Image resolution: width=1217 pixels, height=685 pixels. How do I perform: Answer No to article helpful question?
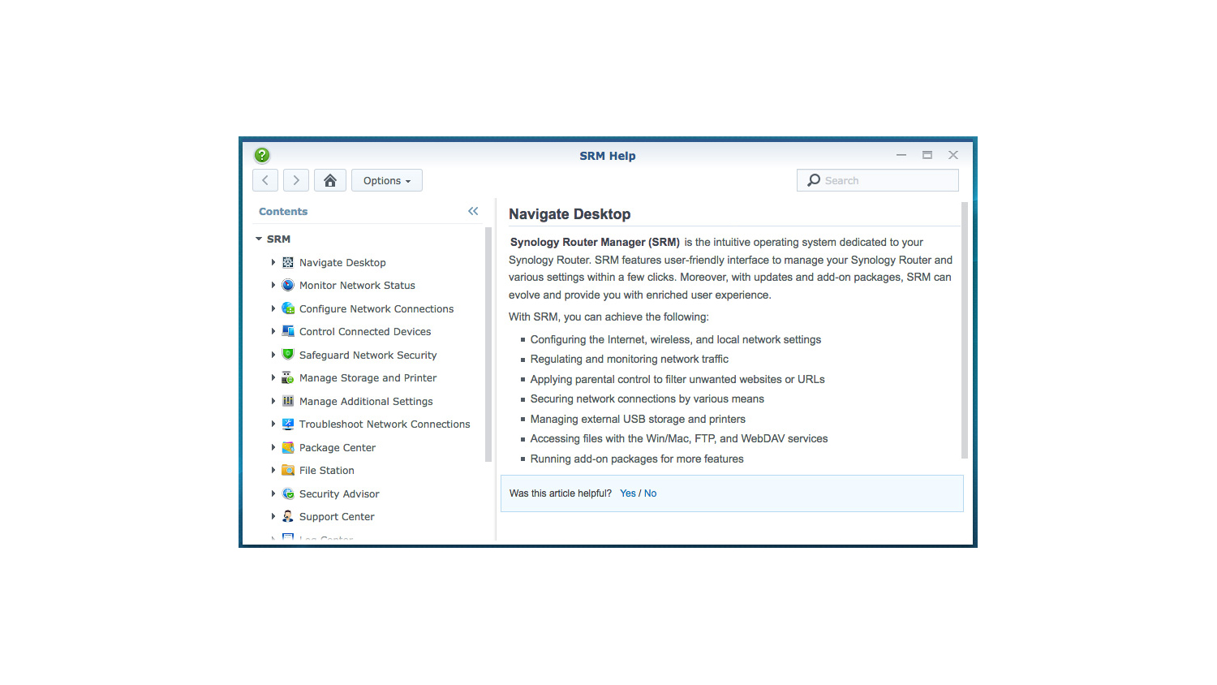click(x=650, y=493)
